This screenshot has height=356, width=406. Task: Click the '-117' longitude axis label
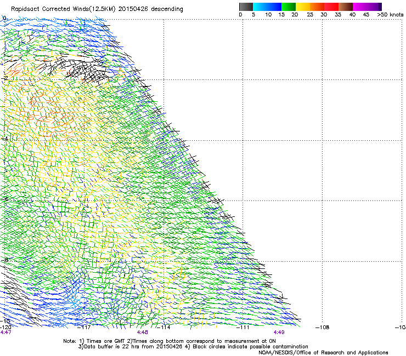coord(84,328)
